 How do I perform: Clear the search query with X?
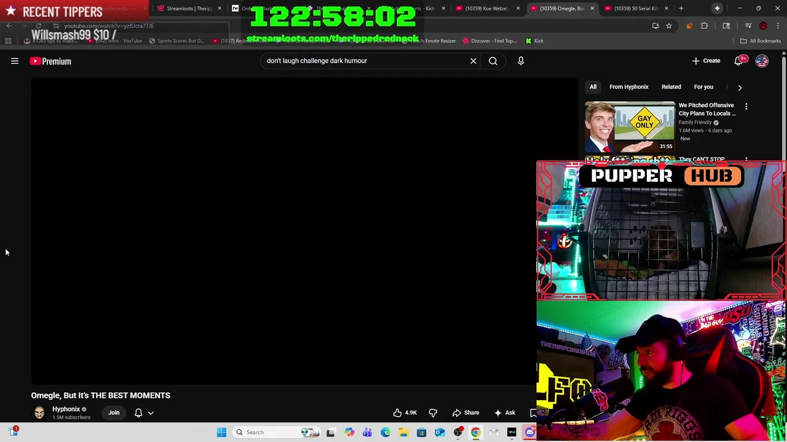coord(473,61)
